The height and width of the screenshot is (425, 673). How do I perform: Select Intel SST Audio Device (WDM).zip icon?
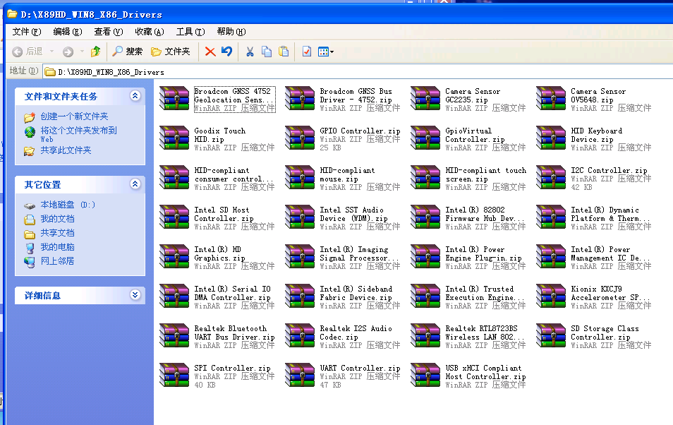pos(300,217)
